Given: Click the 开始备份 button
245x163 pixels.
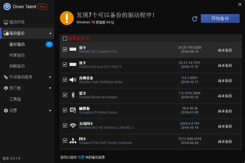Looking at the screenshot, I should 220,18.
